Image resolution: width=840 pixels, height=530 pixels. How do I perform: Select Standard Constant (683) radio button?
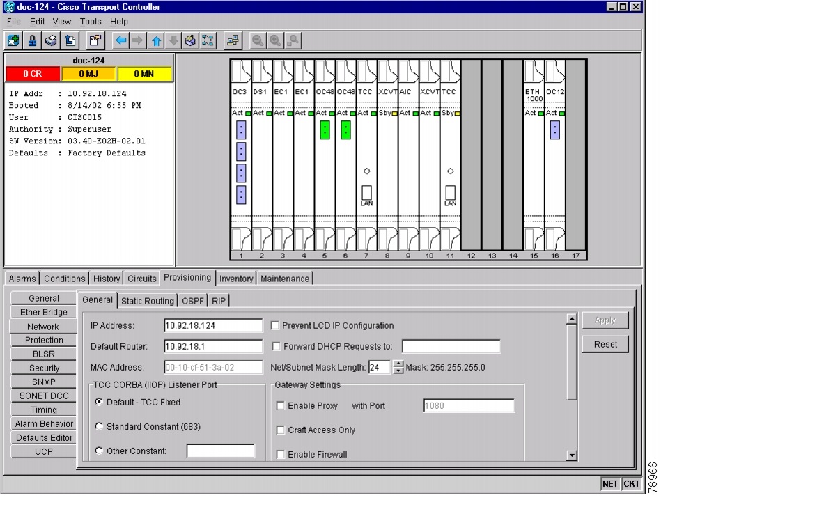pos(99,426)
